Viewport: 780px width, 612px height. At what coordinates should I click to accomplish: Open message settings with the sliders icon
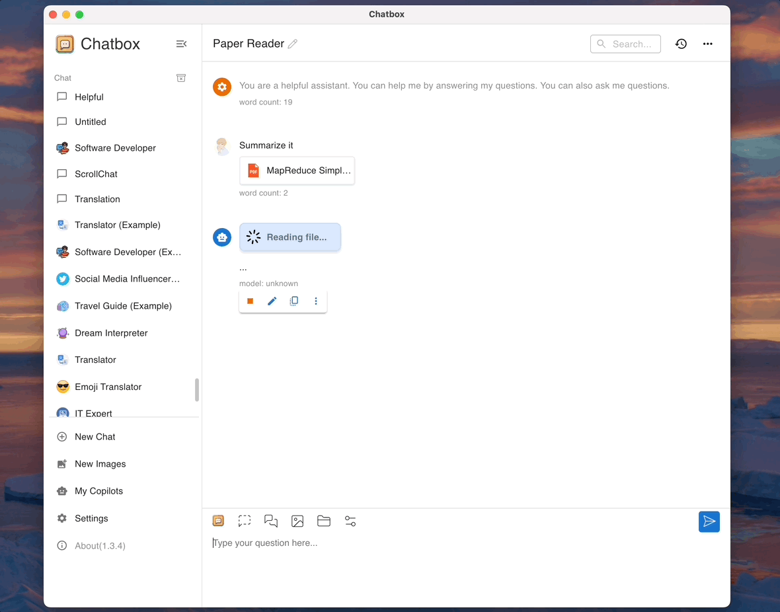point(350,521)
